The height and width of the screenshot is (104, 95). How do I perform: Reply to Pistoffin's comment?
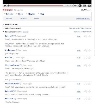tap(79, 58)
